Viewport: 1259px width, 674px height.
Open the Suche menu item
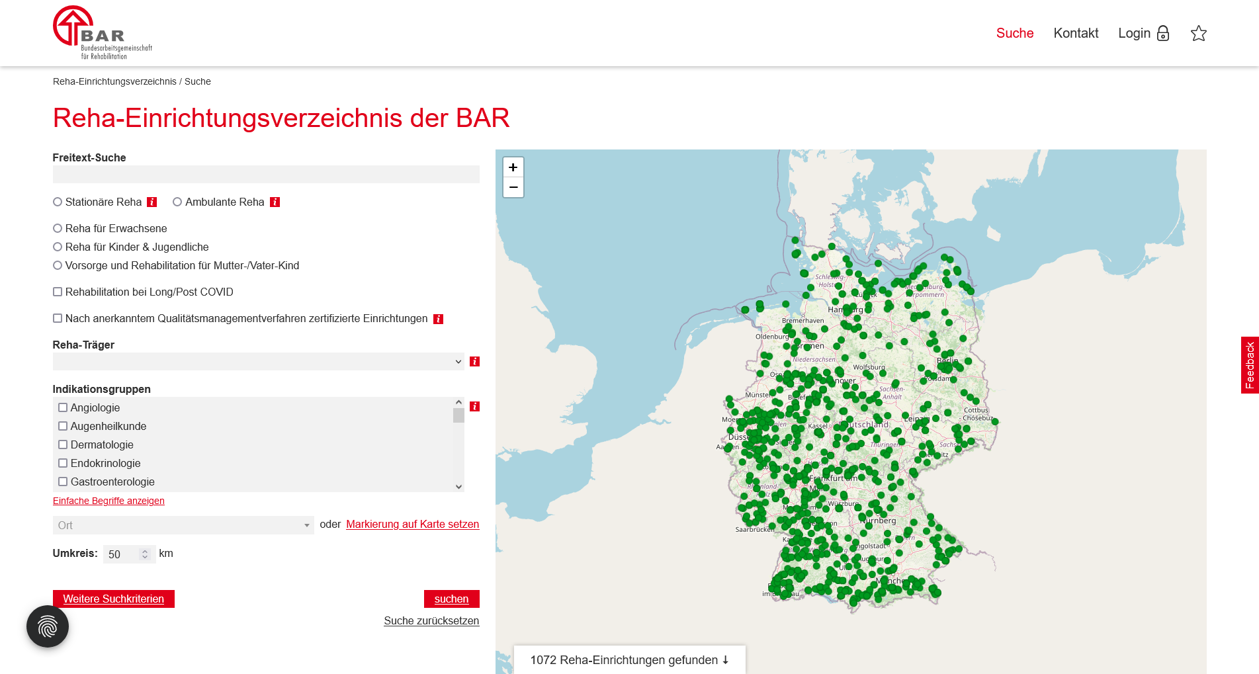click(1015, 33)
